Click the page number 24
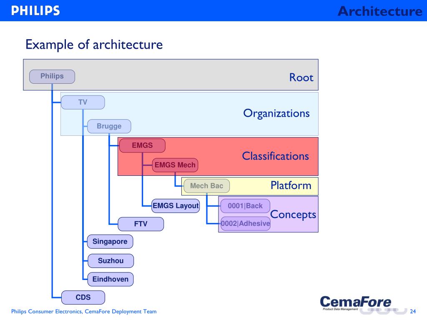The image size is (427, 320). click(x=413, y=311)
